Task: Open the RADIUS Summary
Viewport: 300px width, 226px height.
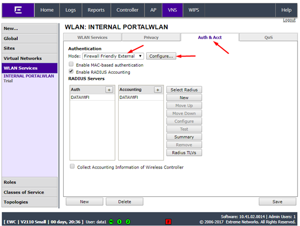Action: [x=184, y=137]
